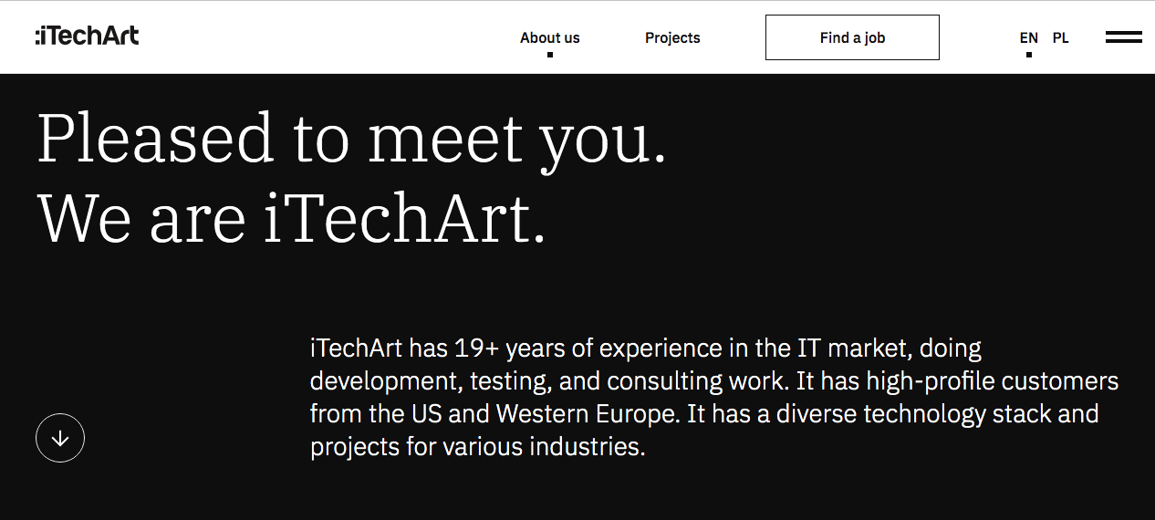
Task: Click the circled down-arrow scroll icon
Action: [60, 438]
